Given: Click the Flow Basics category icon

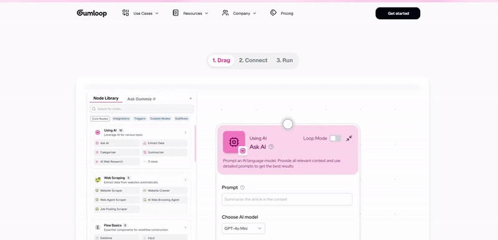Looking at the screenshot, I should (x=98, y=228).
